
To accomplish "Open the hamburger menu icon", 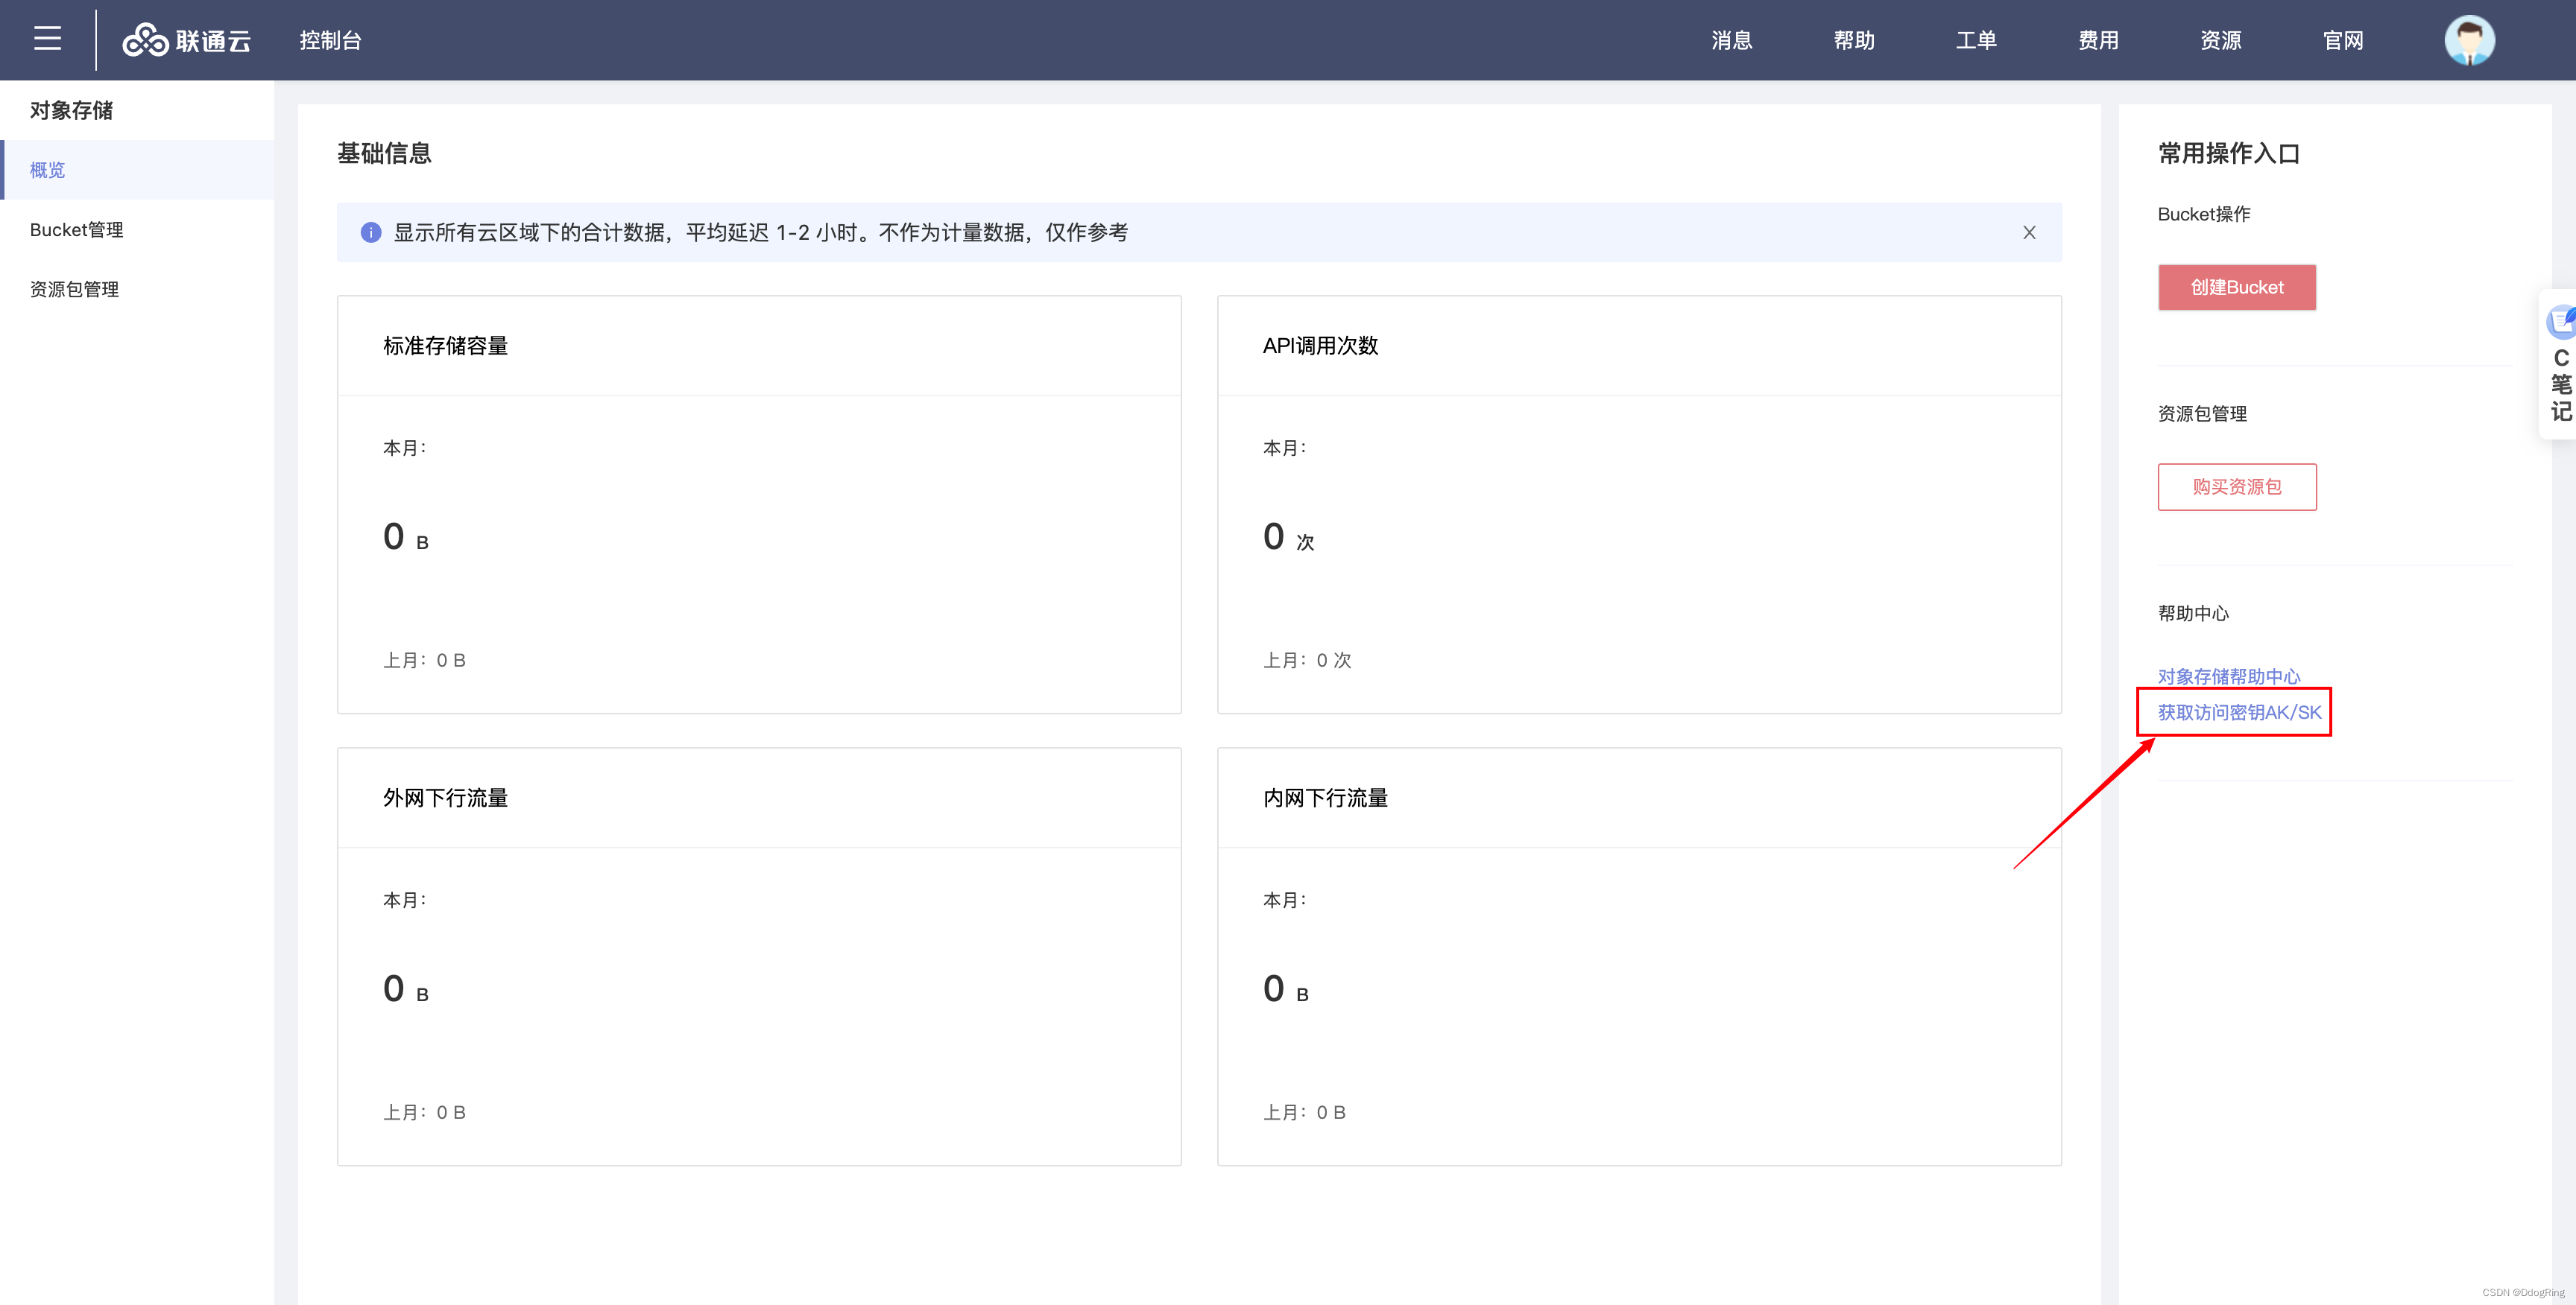I will pyautogui.click(x=47, y=39).
